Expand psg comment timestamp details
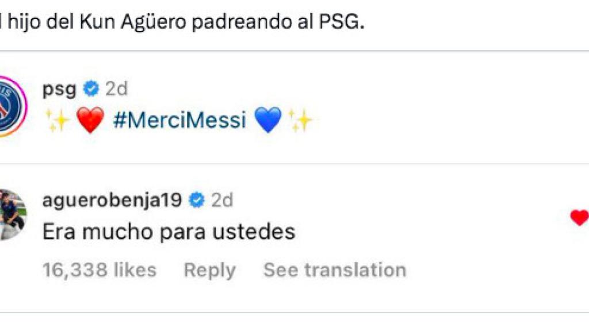This screenshot has width=589, height=331. [x=116, y=88]
